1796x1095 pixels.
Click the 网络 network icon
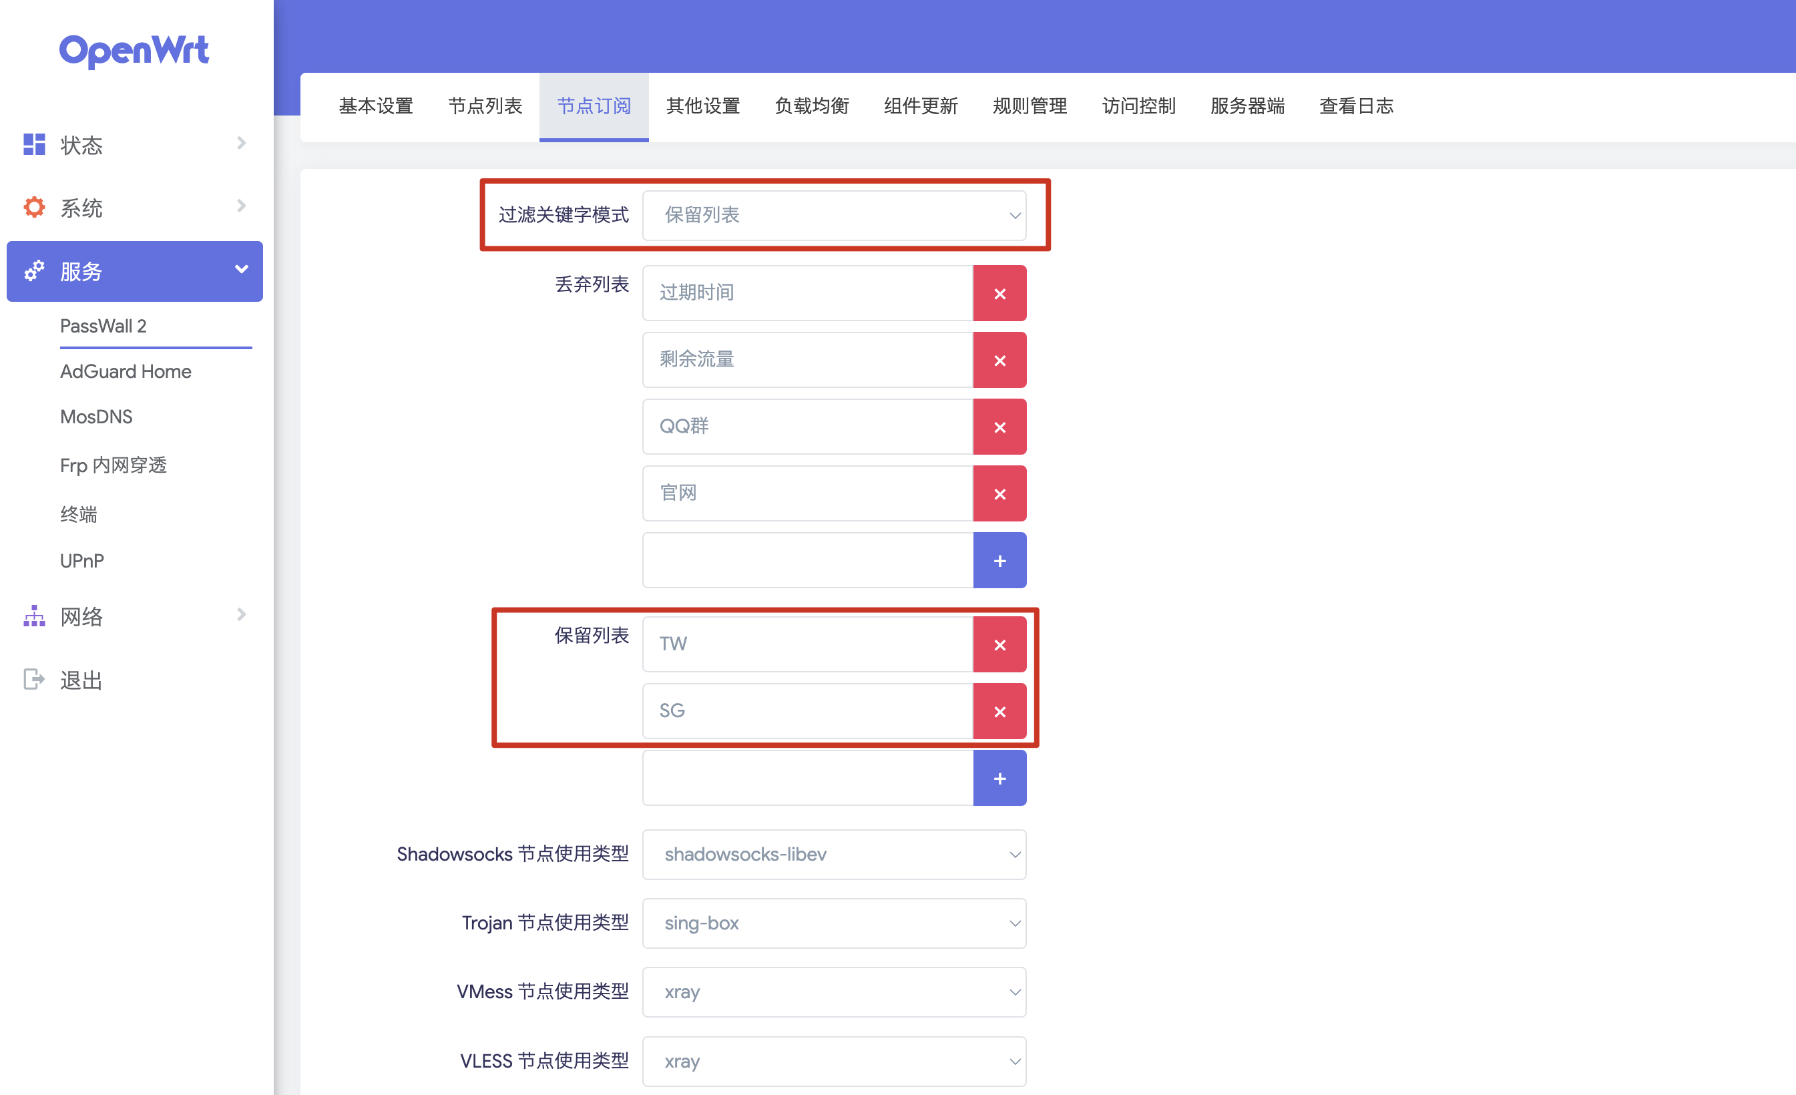[34, 616]
